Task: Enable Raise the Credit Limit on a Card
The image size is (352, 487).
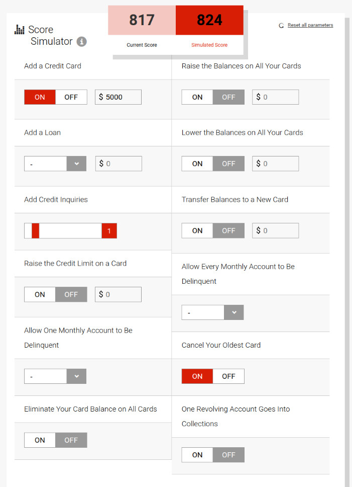Action: point(40,294)
